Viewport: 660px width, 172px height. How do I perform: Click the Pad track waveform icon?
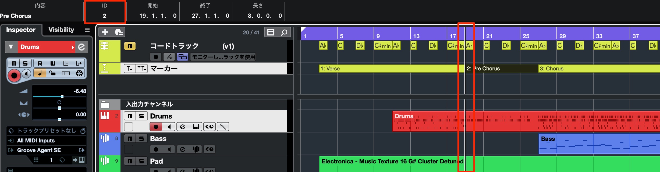pos(105,161)
